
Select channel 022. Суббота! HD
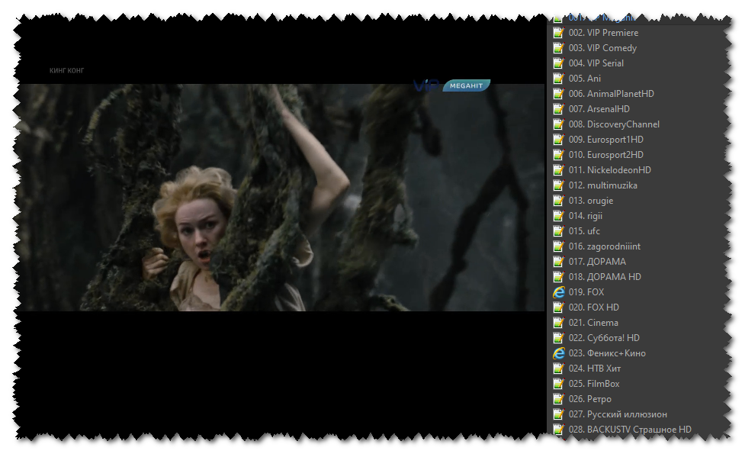click(604, 338)
